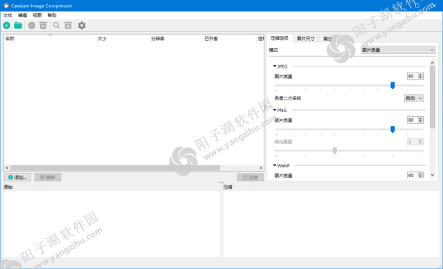The width and height of the screenshot is (443, 269).
Task: Open the 文件 menu
Action: [8, 15]
